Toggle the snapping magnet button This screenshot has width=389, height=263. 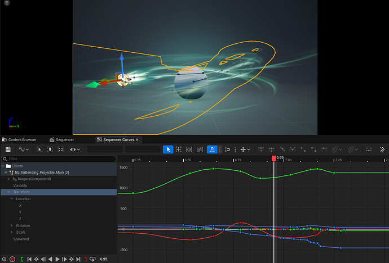[x=211, y=149]
